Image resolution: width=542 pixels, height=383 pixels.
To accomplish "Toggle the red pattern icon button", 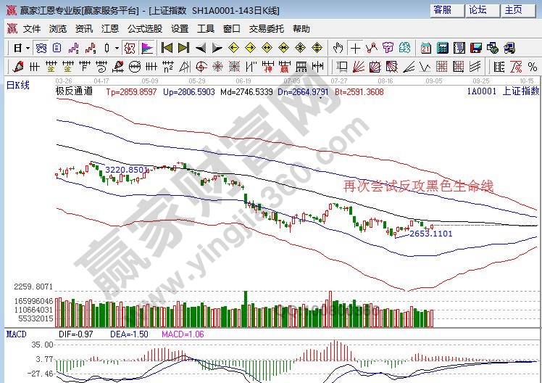I will [129, 48].
